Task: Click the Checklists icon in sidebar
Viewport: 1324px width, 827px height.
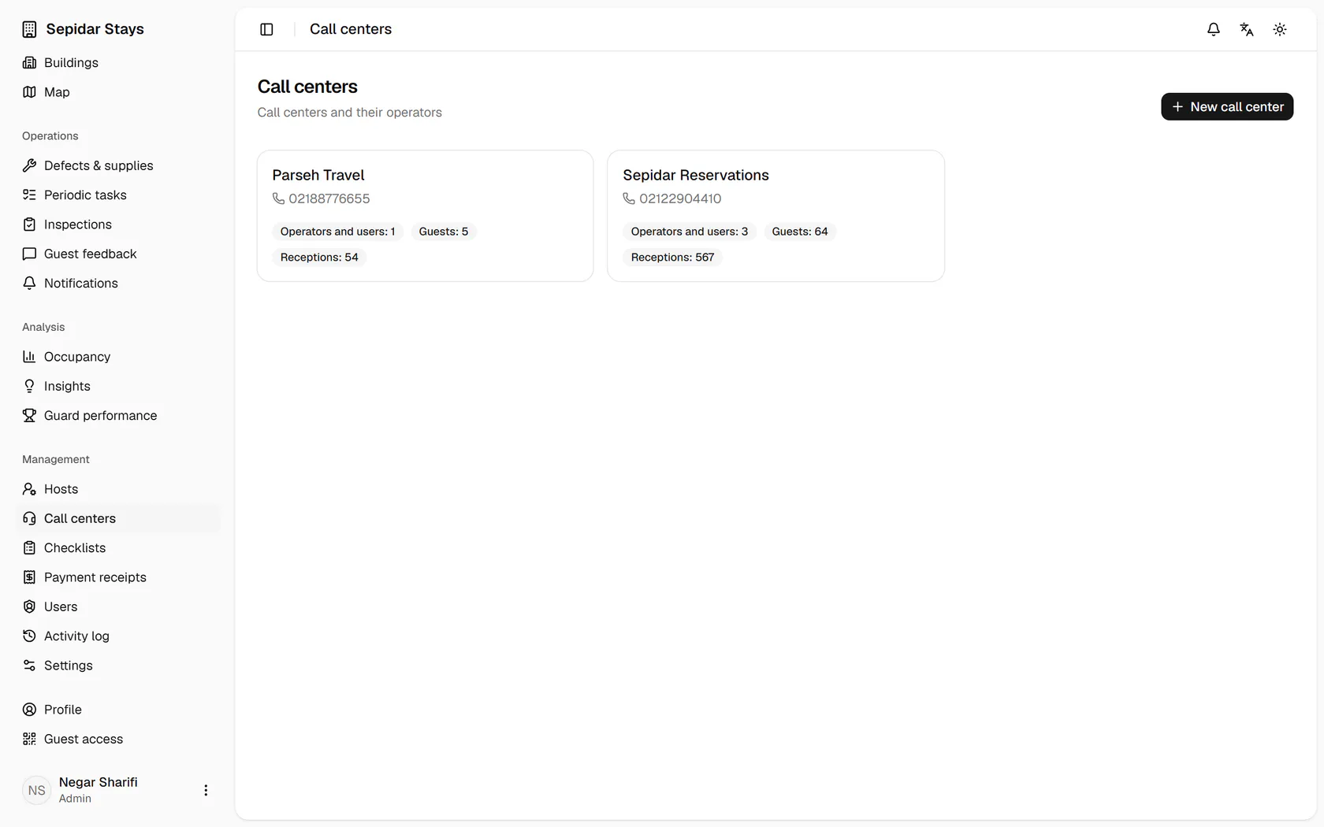Action: point(29,547)
